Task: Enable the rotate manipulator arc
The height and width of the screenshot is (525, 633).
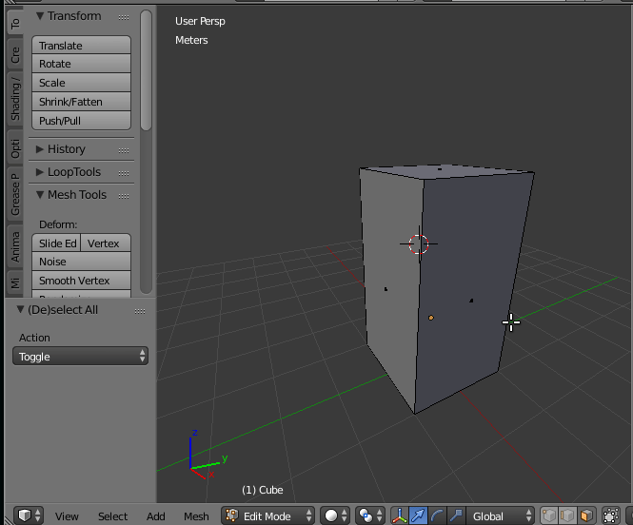Action: coord(437,515)
